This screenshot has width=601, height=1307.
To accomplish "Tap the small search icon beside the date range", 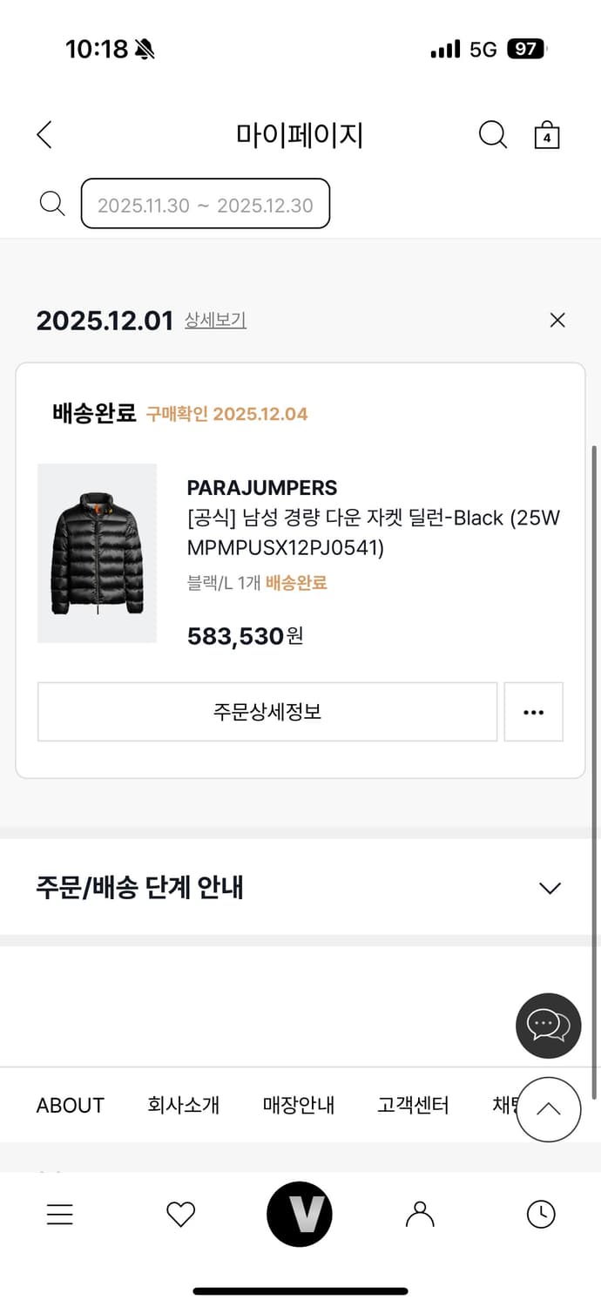I will pos(51,203).
